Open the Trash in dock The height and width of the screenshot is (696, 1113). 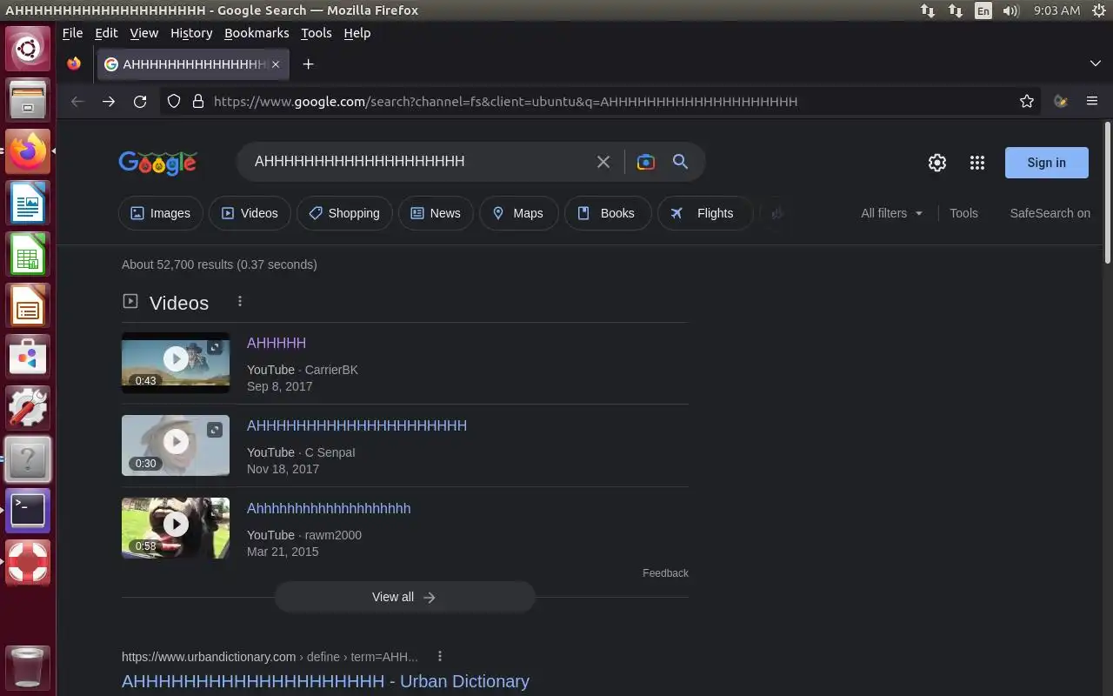coord(28,667)
